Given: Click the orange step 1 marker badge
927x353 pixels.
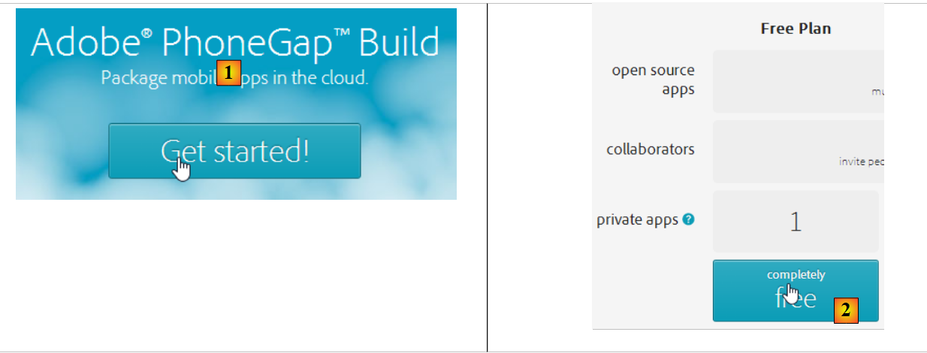Looking at the screenshot, I should click(x=228, y=73).
